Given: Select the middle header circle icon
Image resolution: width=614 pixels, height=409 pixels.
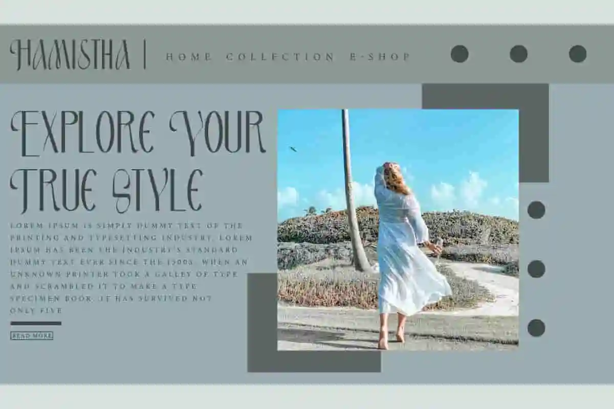Looking at the screenshot, I should coord(518,54).
